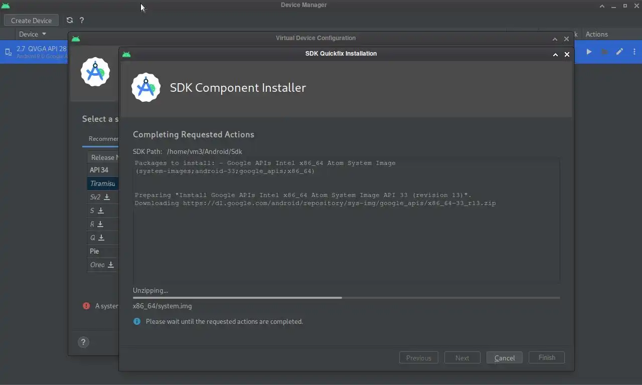Screen dimensions: 642x385
Task: Open Device Manager help question mark icon
Action: [82, 20]
